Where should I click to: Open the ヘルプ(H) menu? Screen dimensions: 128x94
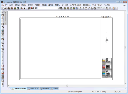(107, 5)
